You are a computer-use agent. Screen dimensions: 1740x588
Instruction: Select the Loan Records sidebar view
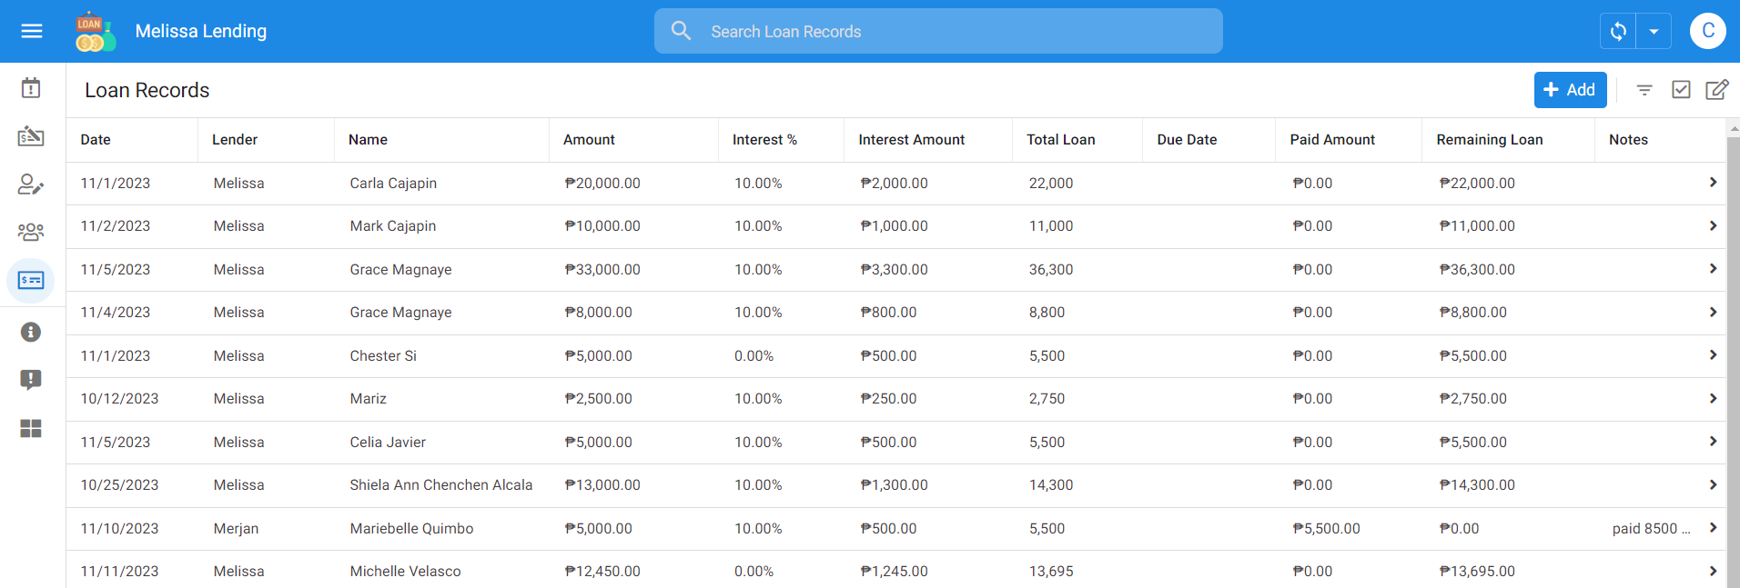click(x=31, y=280)
